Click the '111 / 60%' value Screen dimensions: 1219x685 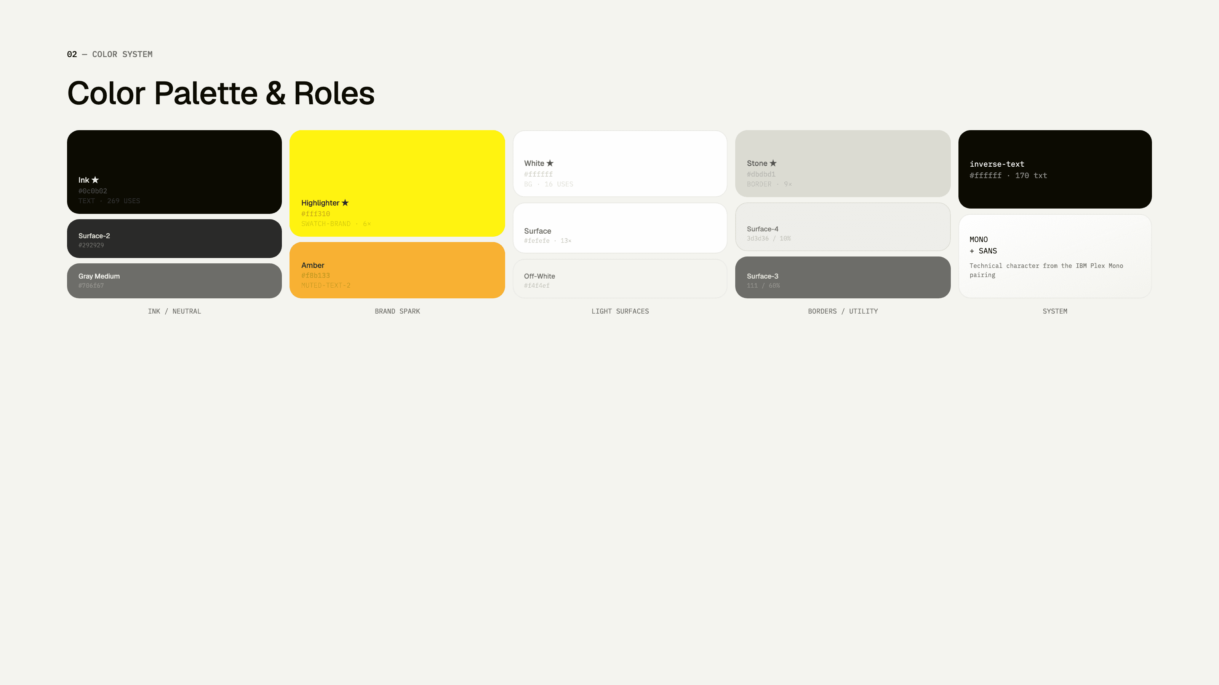tap(763, 285)
